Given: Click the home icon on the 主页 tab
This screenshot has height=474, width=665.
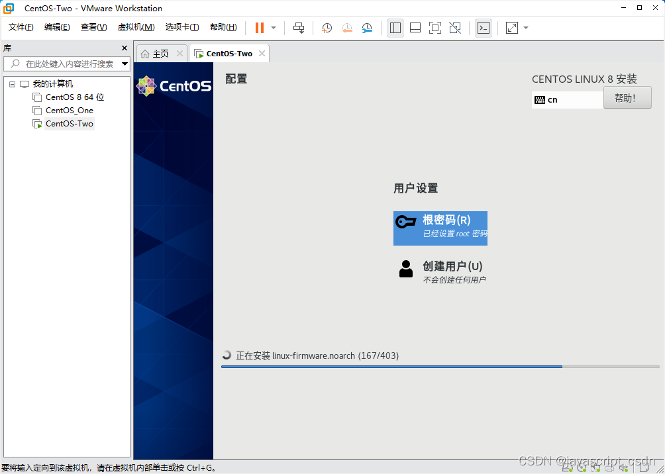Looking at the screenshot, I should coord(145,54).
